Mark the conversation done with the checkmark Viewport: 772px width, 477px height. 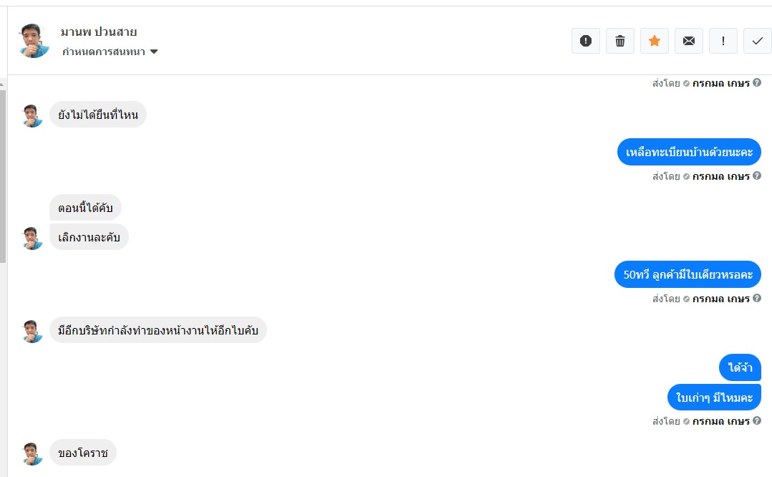(757, 41)
